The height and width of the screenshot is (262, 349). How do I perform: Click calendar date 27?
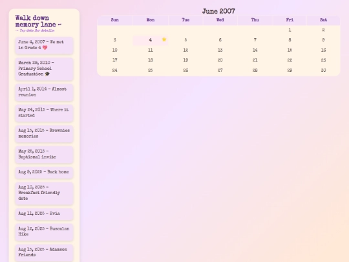(x=220, y=71)
